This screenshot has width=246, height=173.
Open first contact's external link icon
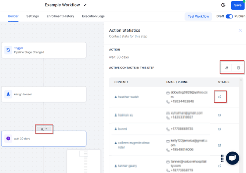point(220,97)
